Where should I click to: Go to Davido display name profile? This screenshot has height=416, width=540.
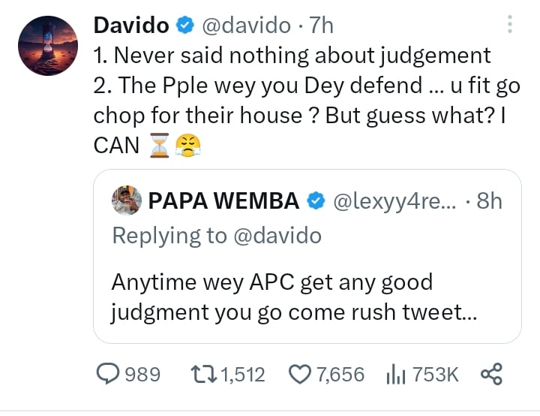pyautogui.click(x=130, y=26)
